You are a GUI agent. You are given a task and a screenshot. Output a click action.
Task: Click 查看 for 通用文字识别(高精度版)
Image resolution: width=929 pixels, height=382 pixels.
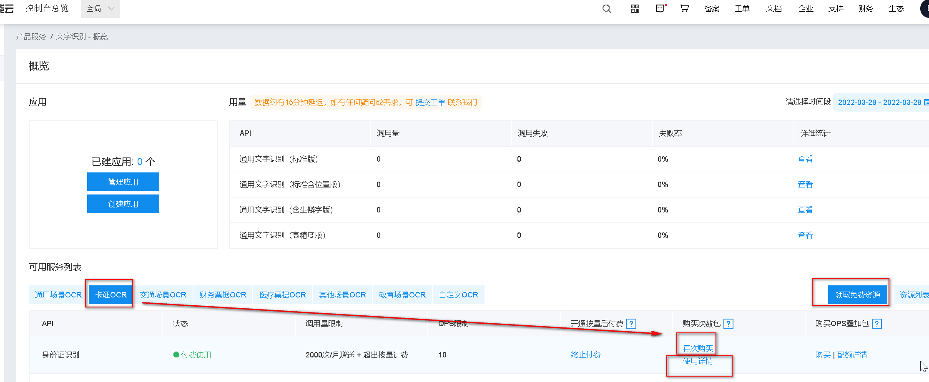(805, 235)
